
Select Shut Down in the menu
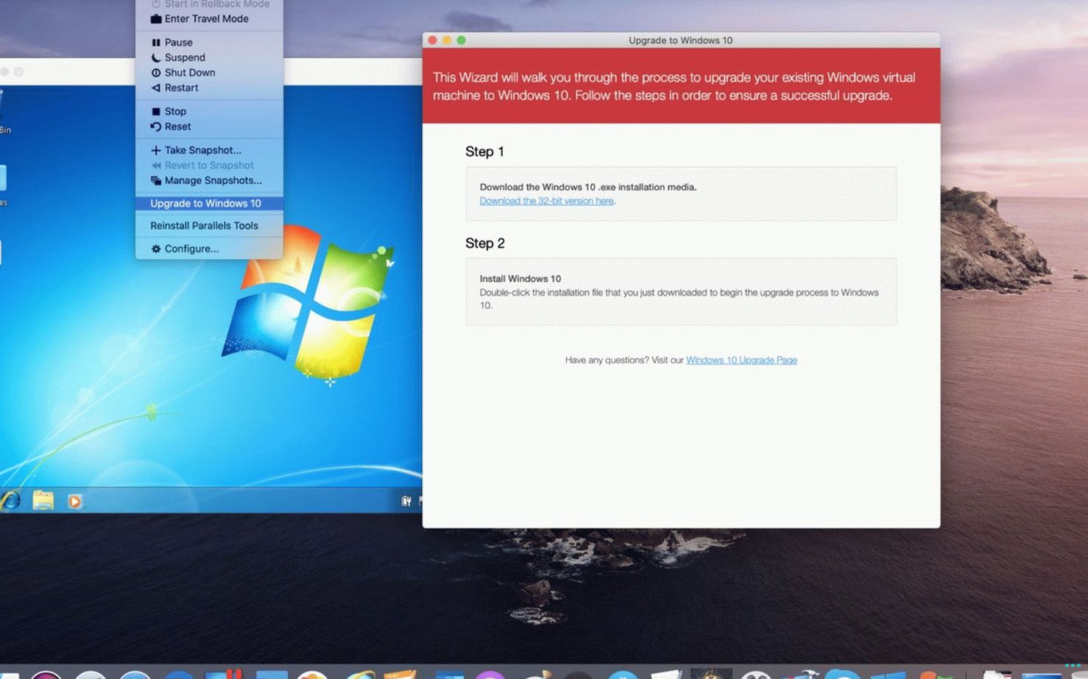[209, 72]
